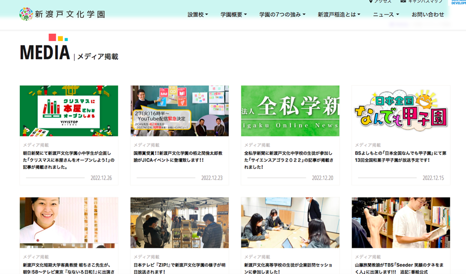Open the 企業訪問セッション article title
This screenshot has height=274, width=466.
[x=288, y=268]
